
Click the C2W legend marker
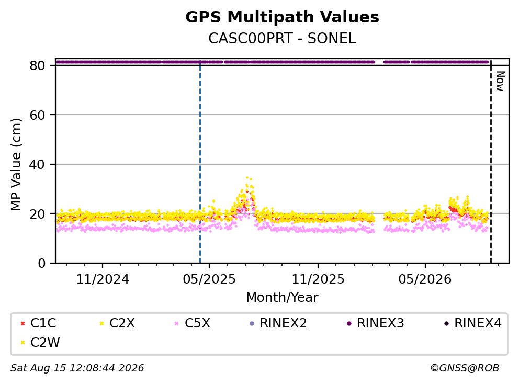pos(22,343)
